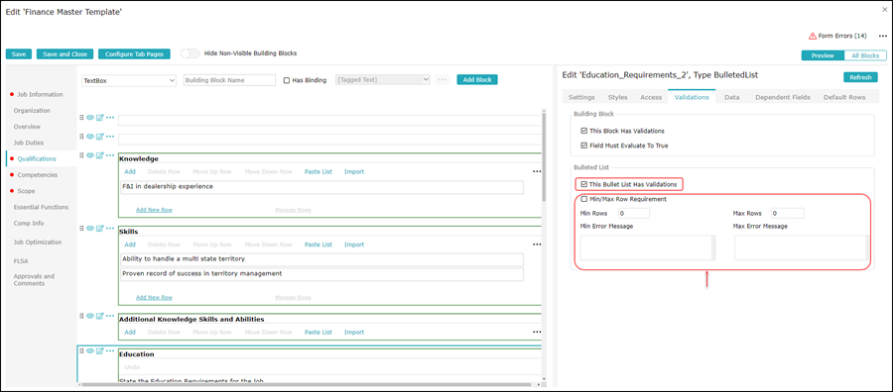Click the drag handle of the Skills block
The height and width of the screenshot is (392, 893).
coord(81,228)
